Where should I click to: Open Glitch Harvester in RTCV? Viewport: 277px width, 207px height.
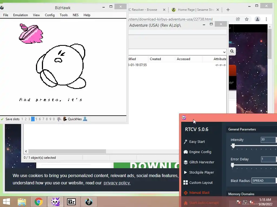coord(199,162)
